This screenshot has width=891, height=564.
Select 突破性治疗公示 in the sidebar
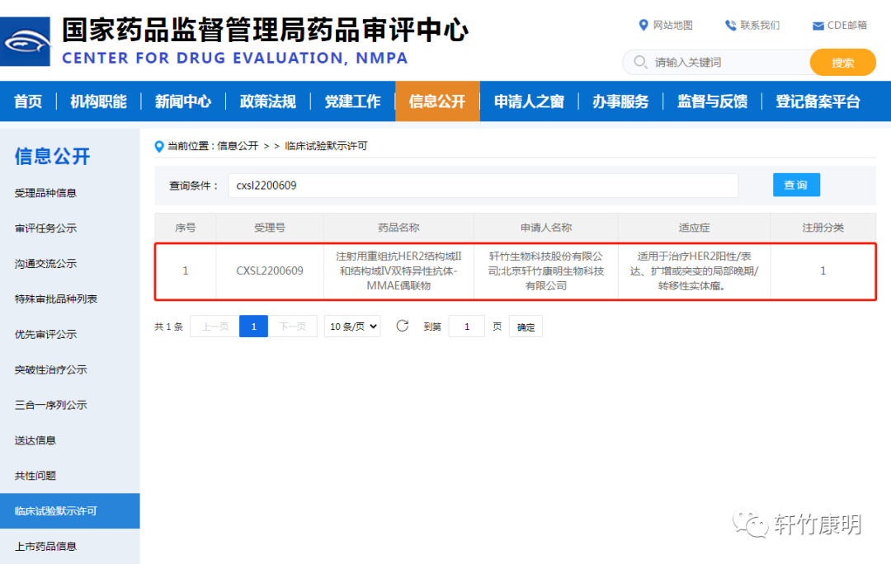coord(50,369)
